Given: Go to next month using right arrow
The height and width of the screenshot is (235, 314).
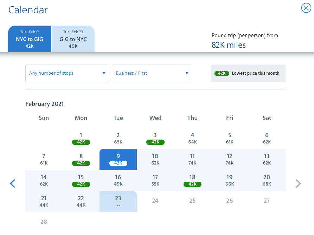Looking at the screenshot, I should point(298,183).
